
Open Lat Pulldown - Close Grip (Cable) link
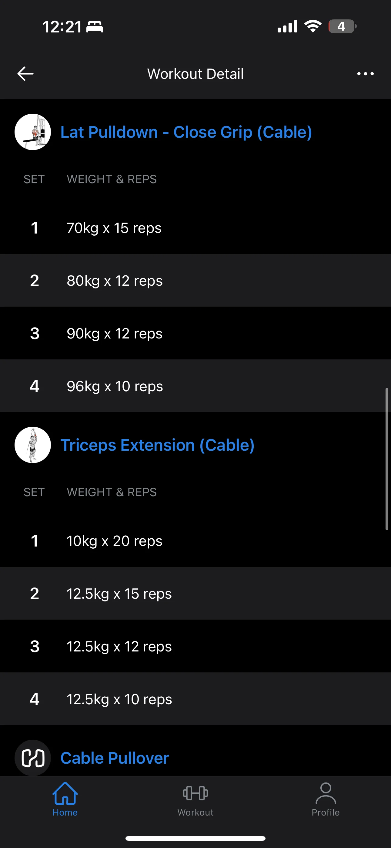[186, 132]
